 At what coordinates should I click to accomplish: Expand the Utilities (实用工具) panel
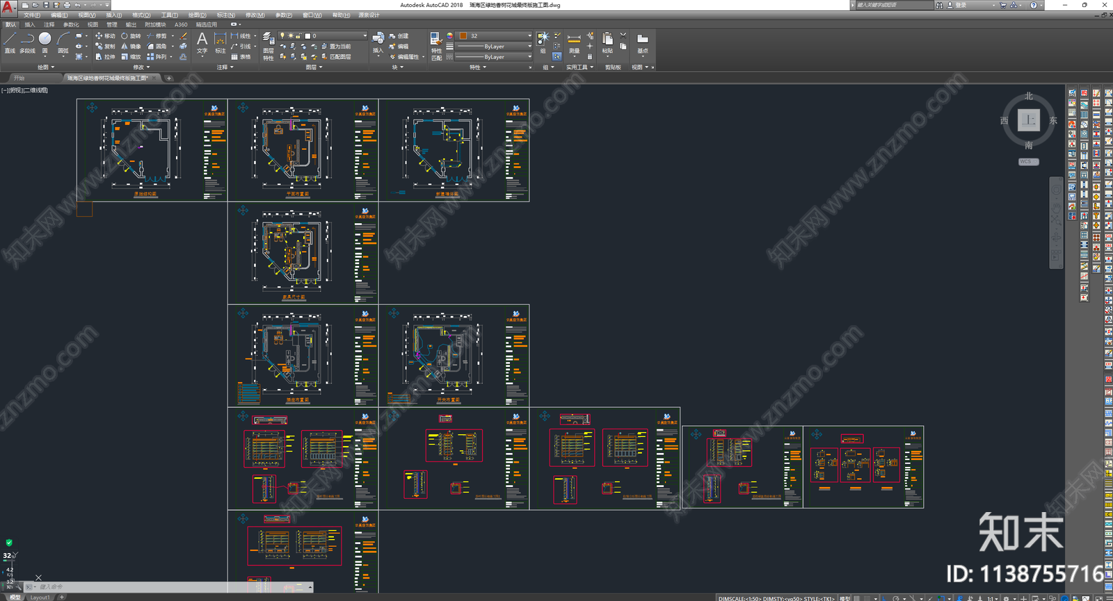[x=579, y=67]
